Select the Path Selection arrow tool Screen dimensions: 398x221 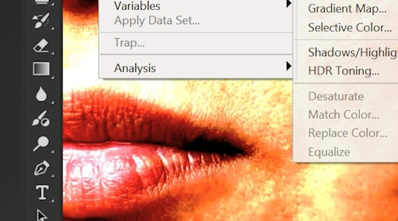[x=42, y=215]
